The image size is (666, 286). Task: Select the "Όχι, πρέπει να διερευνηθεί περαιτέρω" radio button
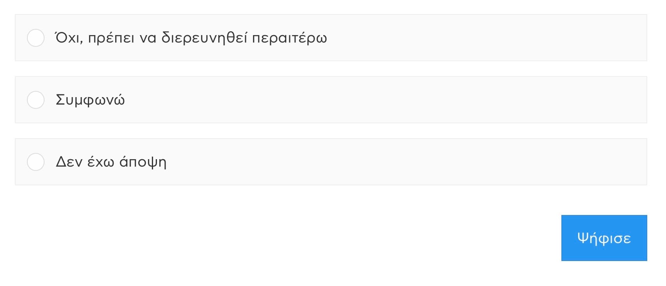[36, 38]
